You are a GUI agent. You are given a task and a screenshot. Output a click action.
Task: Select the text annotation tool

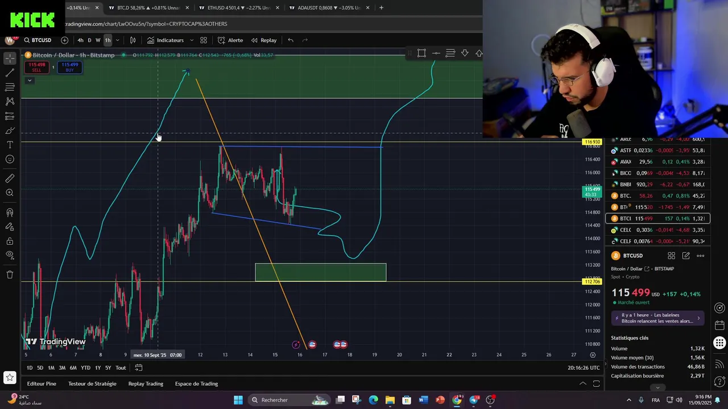pyautogui.click(x=10, y=145)
